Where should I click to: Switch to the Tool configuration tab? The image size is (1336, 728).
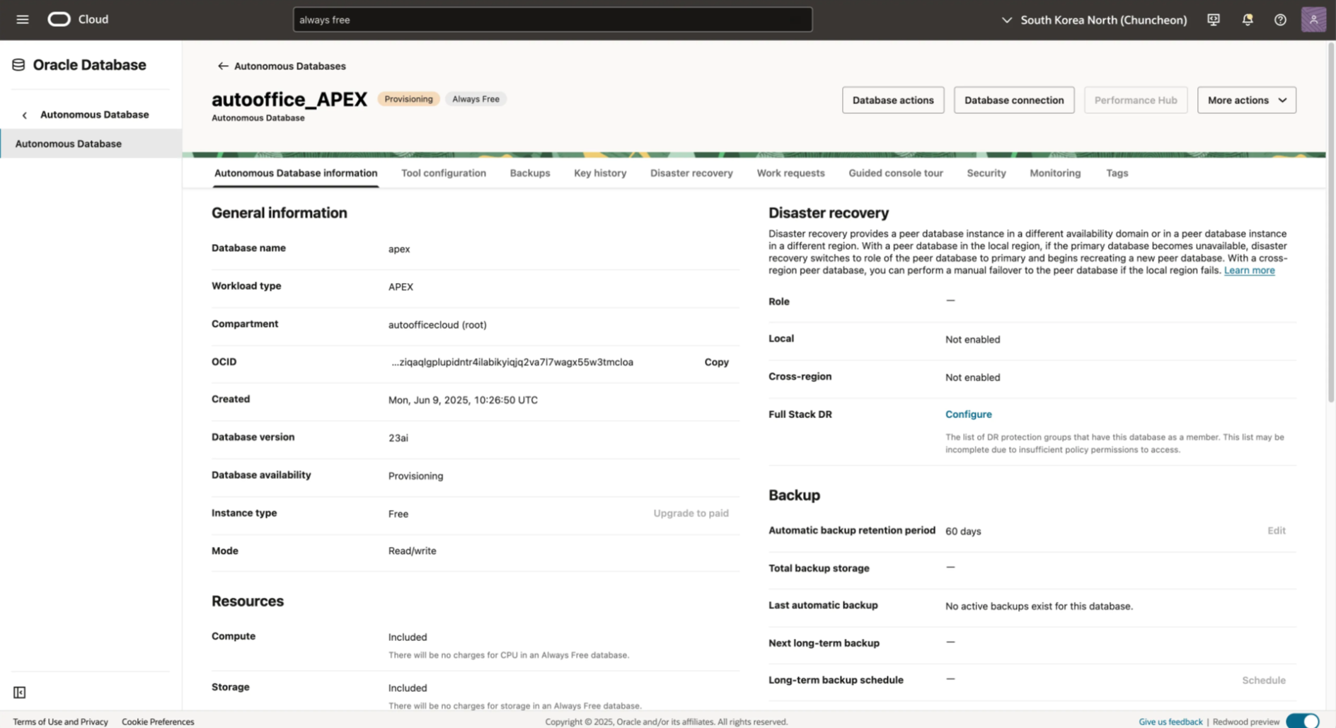coord(444,173)
